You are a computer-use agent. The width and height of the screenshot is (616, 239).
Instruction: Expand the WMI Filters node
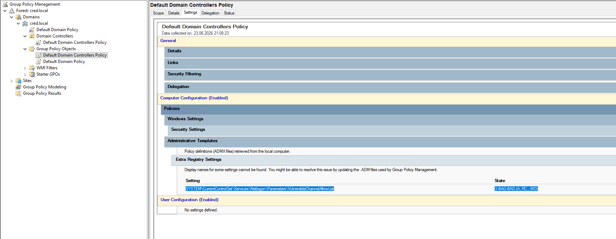(x=25, y=68)
